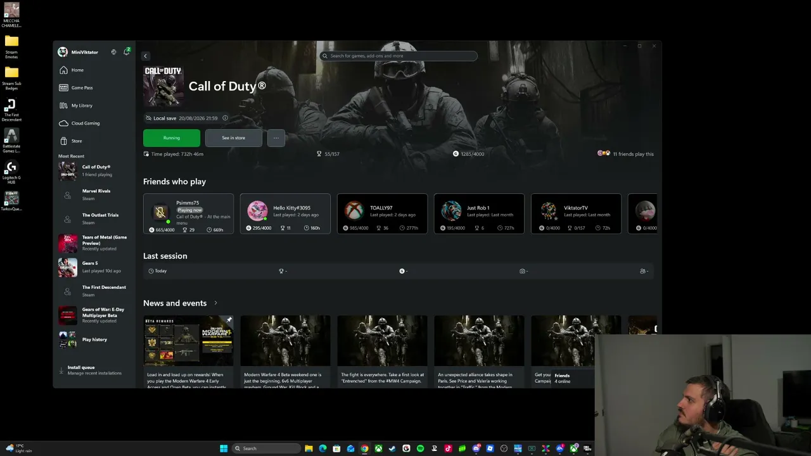Click the Local save cloud-off icon

coord(148,118)
